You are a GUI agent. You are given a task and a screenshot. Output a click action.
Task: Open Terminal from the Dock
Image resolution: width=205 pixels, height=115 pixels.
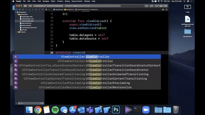tap(137, 110)
